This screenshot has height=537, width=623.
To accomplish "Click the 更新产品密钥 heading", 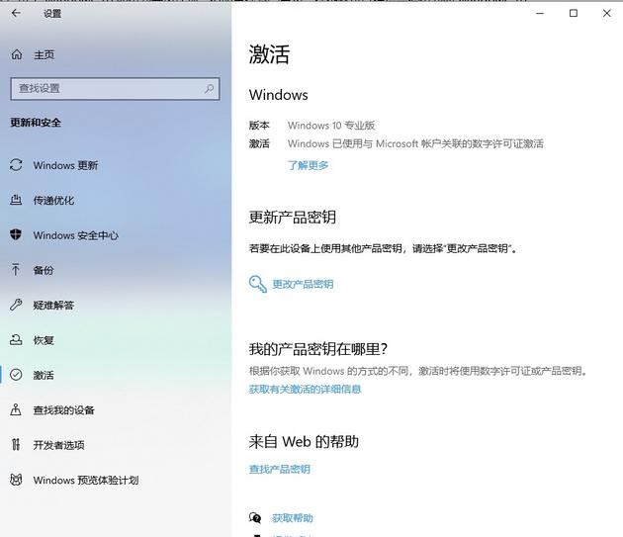I will [x=293, y=217].
